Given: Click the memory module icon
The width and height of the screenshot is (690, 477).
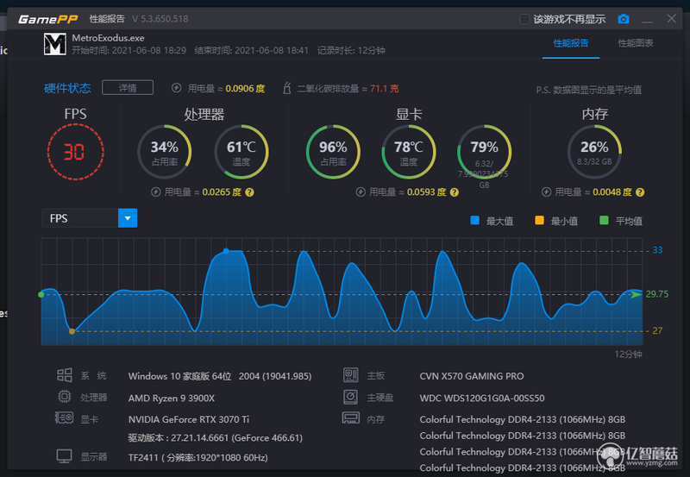Looking at the screenshot, I should 351,417.
